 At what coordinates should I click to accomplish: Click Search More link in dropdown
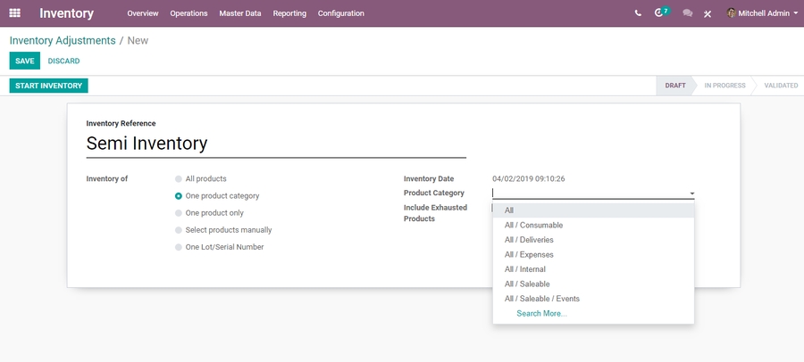click(541, 314)
